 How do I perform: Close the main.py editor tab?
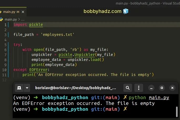click(23, 12)
